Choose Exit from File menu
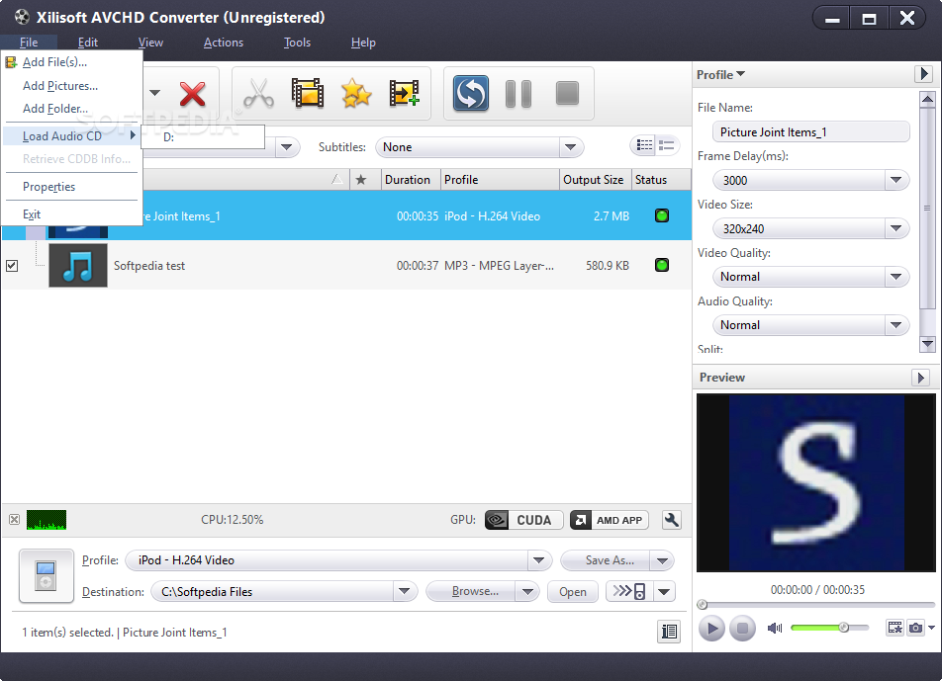 (71, 214)
